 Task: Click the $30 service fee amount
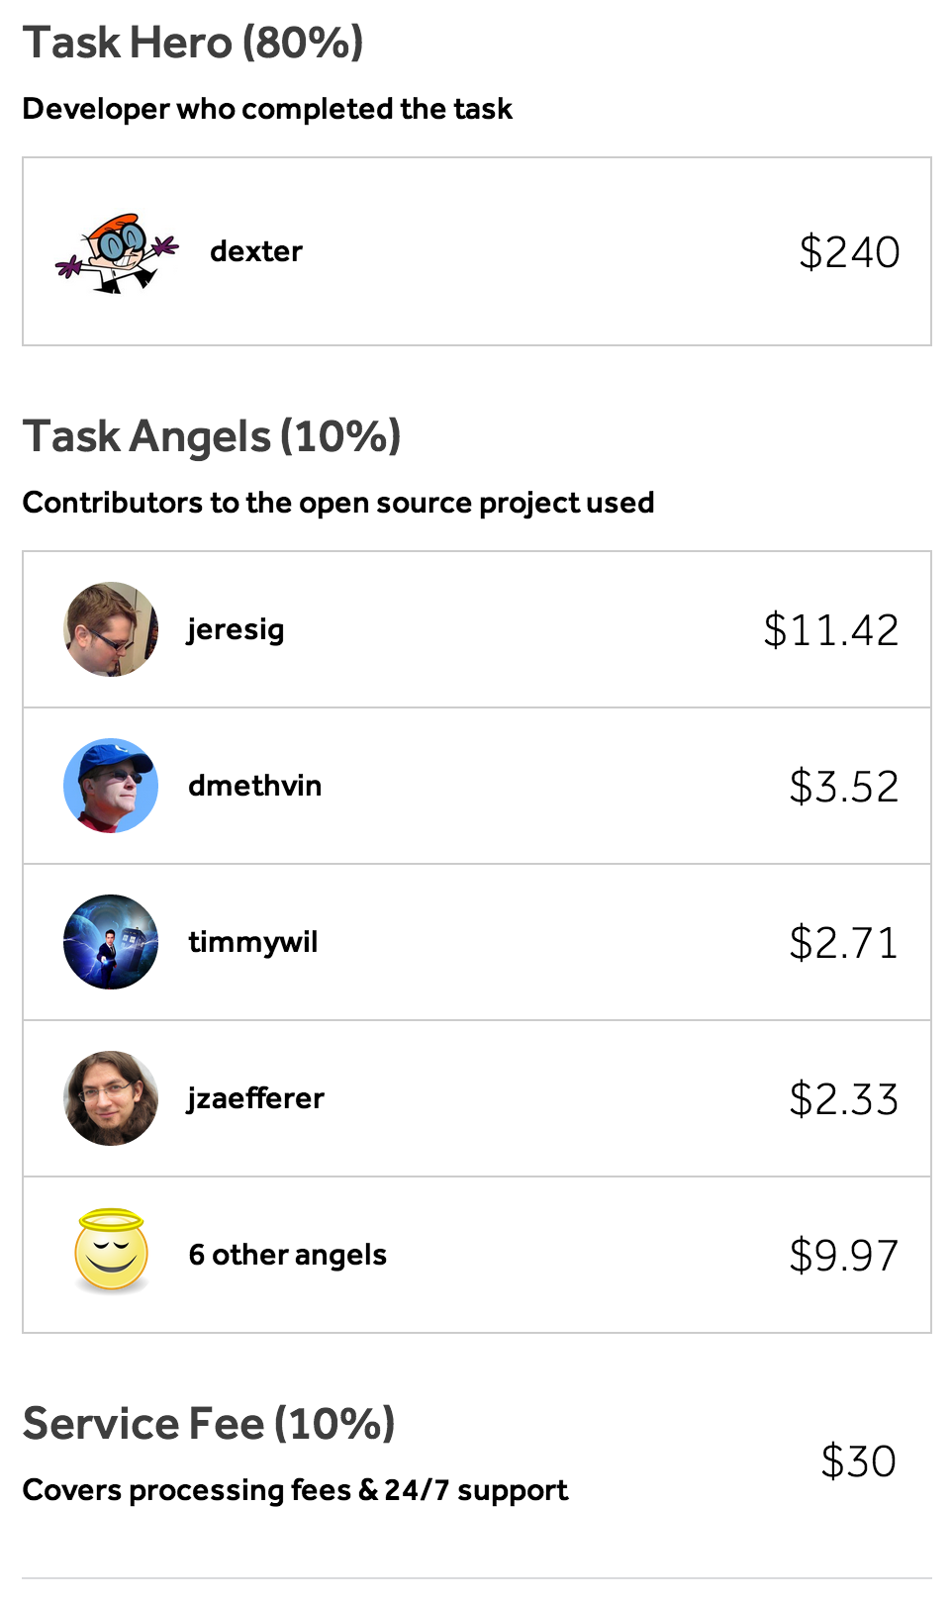coord(858,1461)
